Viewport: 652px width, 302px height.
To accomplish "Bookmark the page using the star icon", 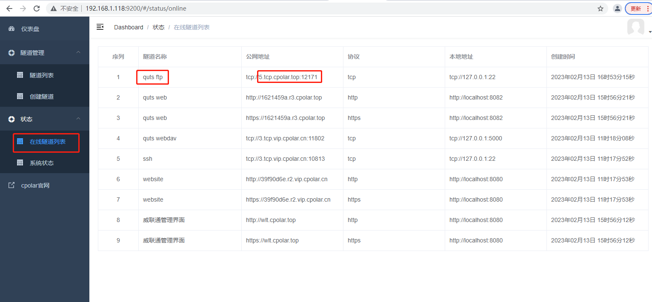I will [x=601, y=9].
